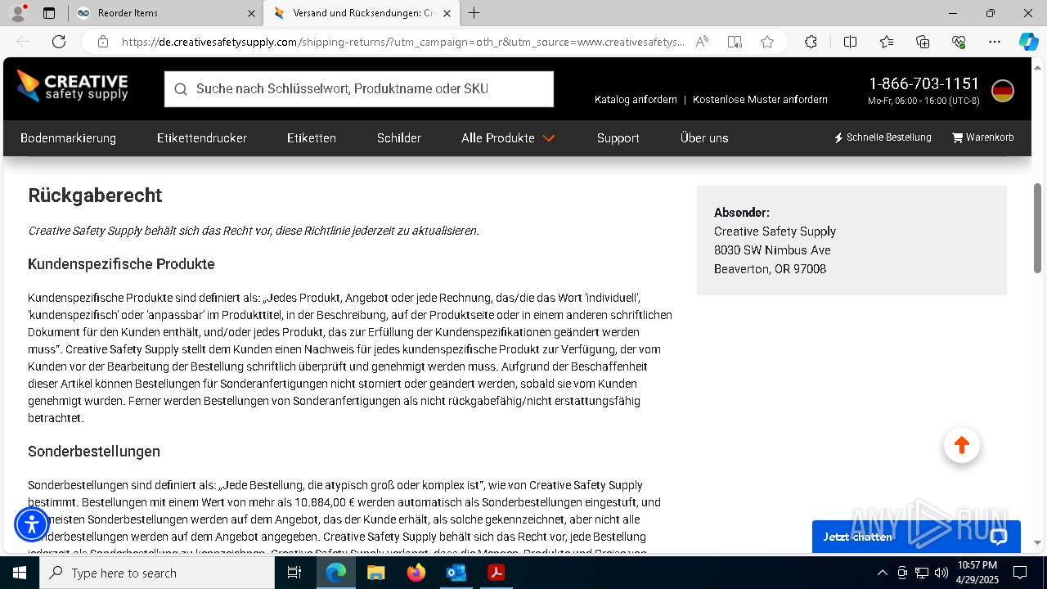The height and width of the screenshot is (589, 1047).
Task: Open the Etiketten menu
Action: (312, 138)
